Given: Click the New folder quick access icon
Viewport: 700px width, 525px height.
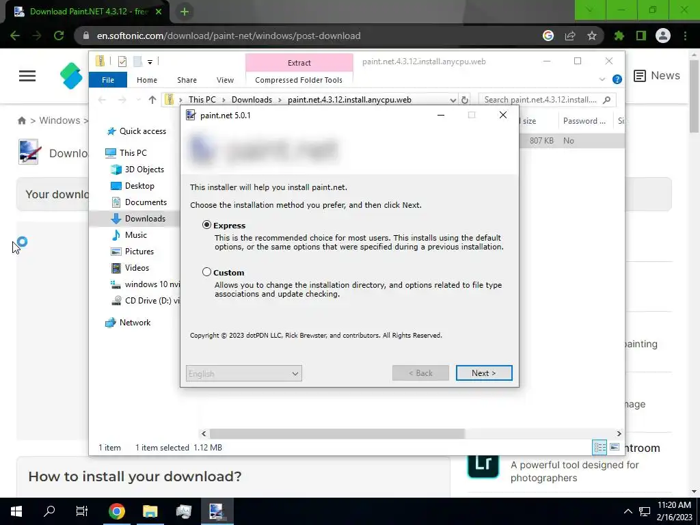Looking at the screenshot, I should click(138, 62).
